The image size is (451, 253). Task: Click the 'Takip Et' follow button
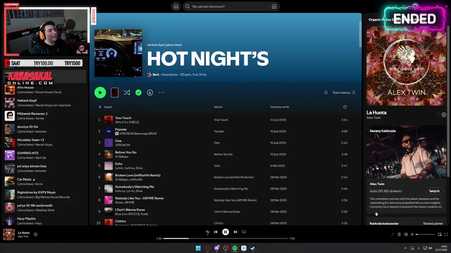(434, 191)
